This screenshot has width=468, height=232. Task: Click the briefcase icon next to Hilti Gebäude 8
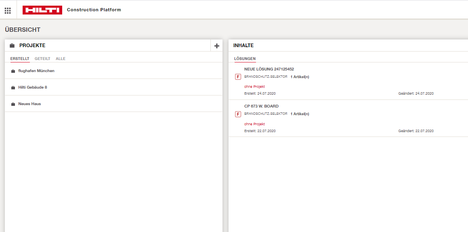pyautogui.click(x=12, y=87)
